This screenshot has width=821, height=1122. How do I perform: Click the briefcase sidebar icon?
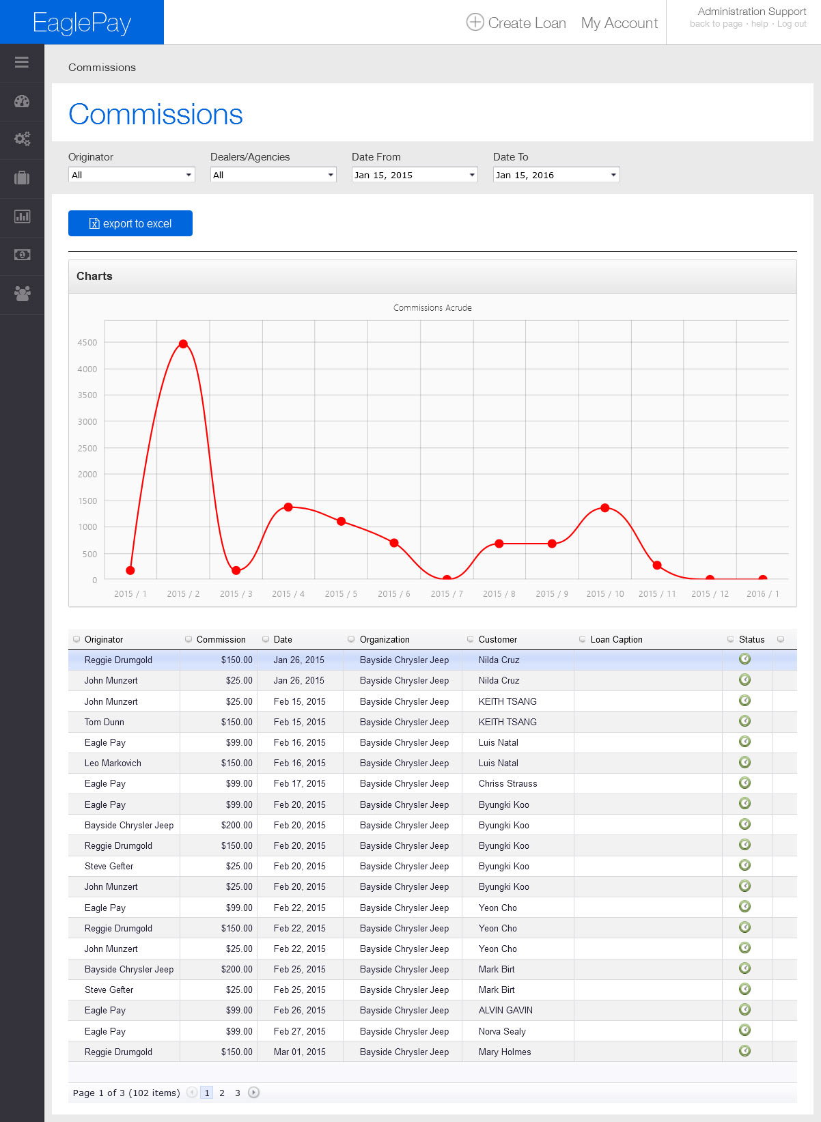(22, 178)
